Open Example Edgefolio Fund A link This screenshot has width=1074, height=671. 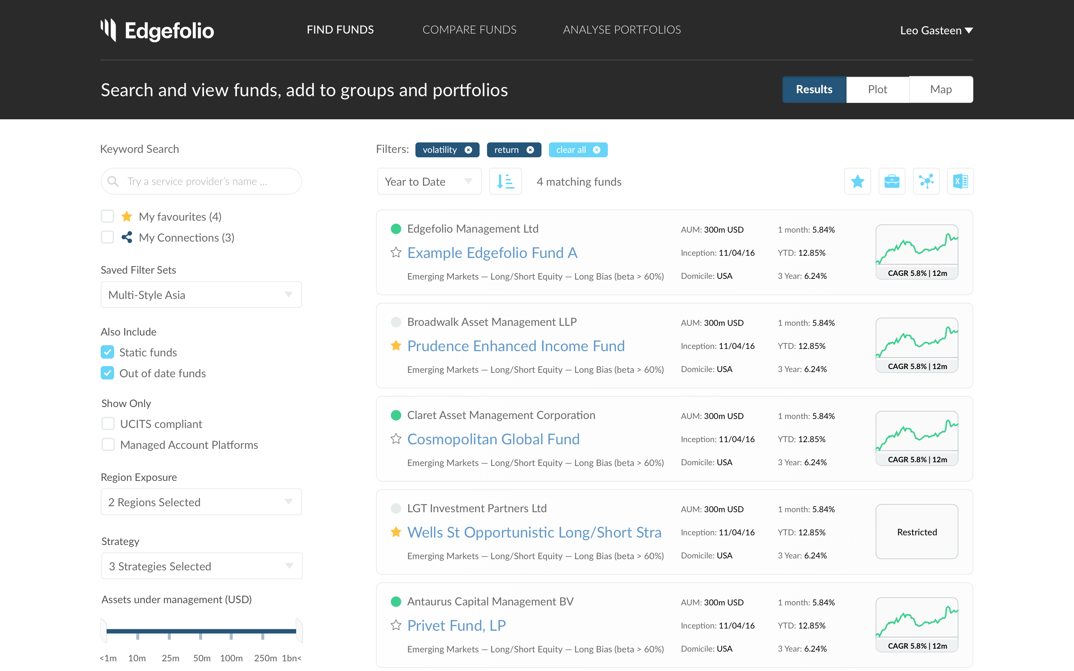(x=492, y=253)
